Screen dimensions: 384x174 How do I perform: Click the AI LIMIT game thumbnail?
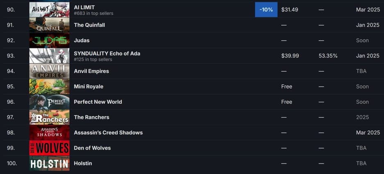pos(49,9)
